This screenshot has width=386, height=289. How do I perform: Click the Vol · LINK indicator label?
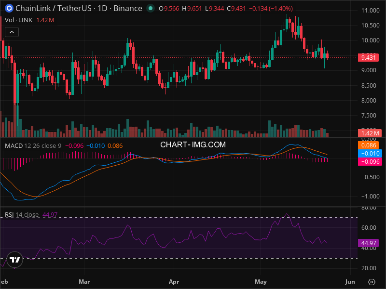coord(18,20)
